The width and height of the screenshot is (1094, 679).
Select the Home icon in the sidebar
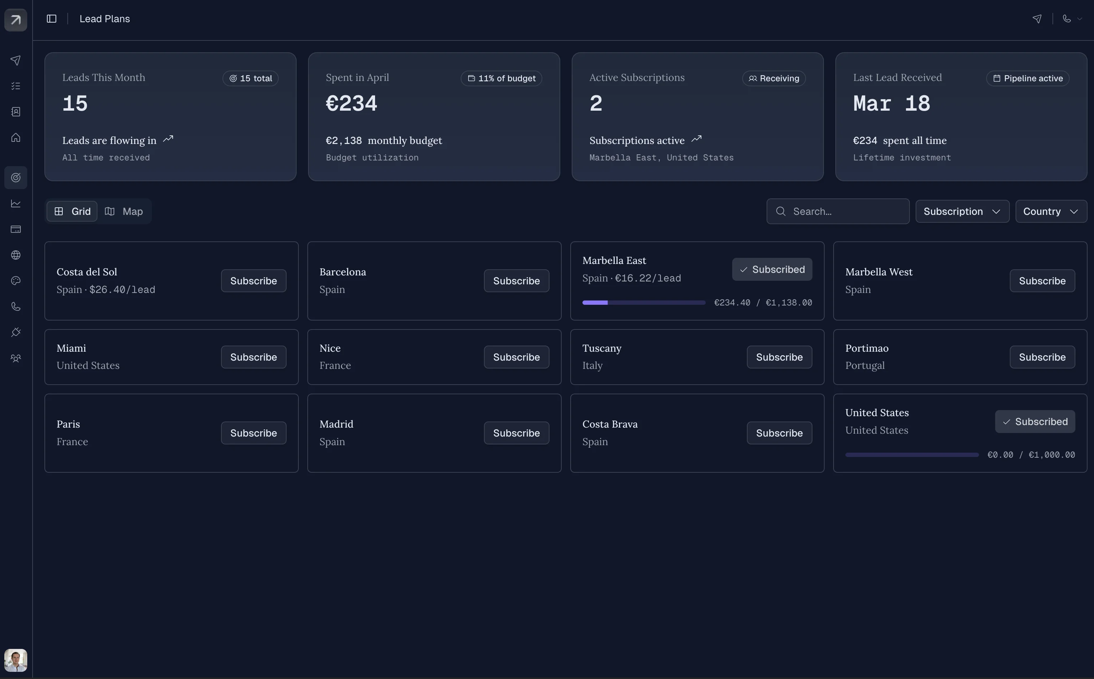16,138
